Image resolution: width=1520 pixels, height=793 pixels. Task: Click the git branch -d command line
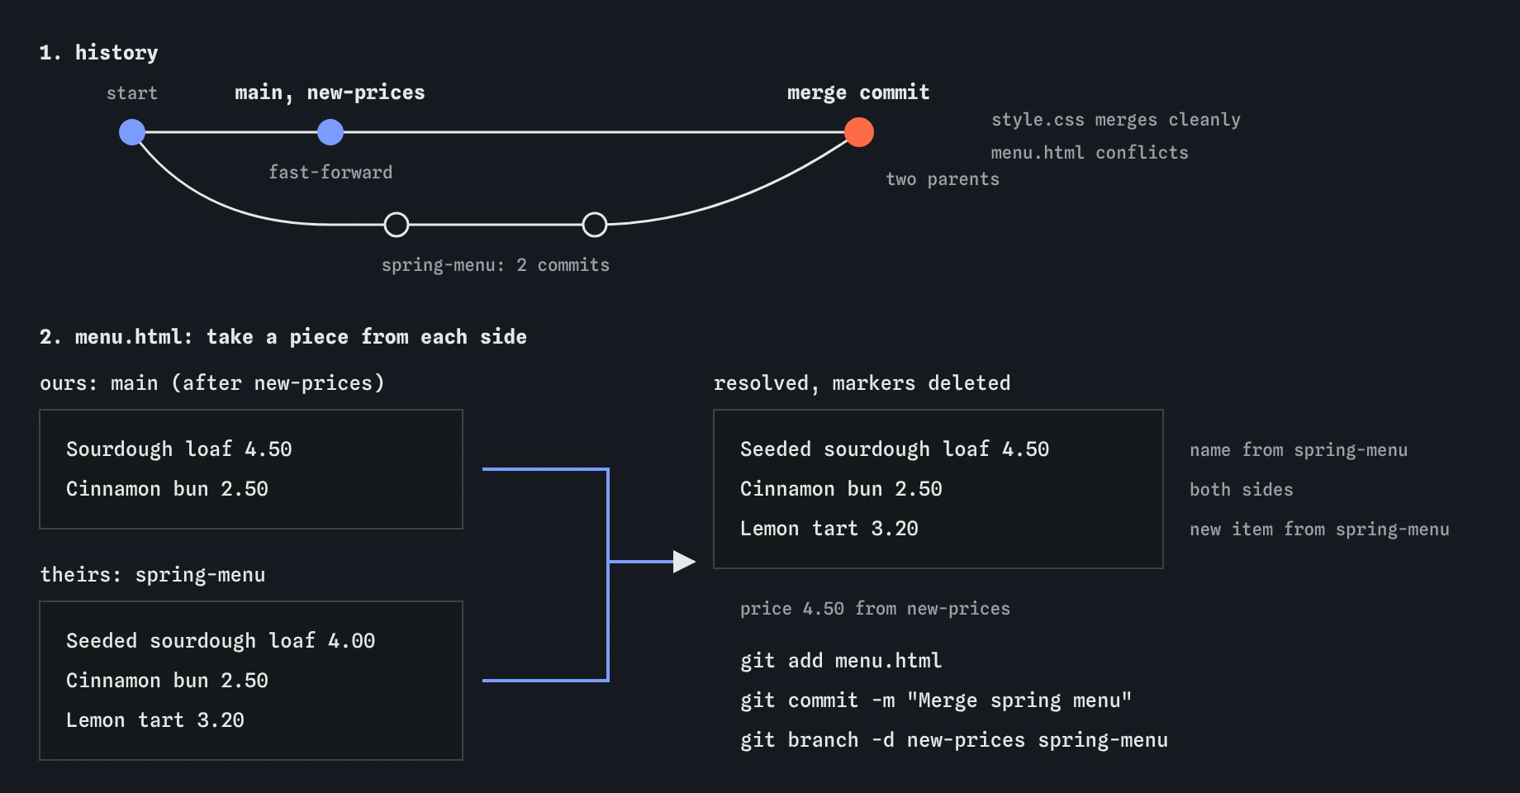pyautogui.click(x=954, y=740)
